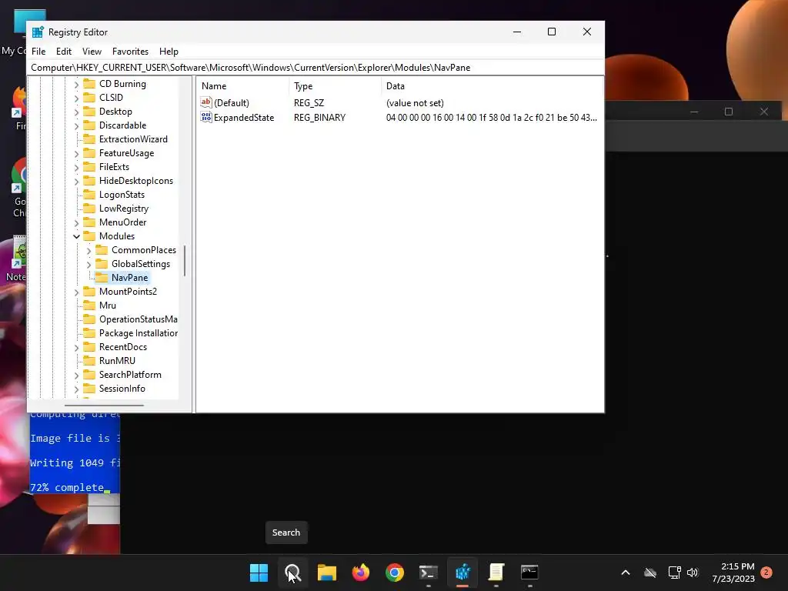The width and height of the screenshot is (788, 591).
Task: Expand the Desktop key
Action: pos(76,112)
